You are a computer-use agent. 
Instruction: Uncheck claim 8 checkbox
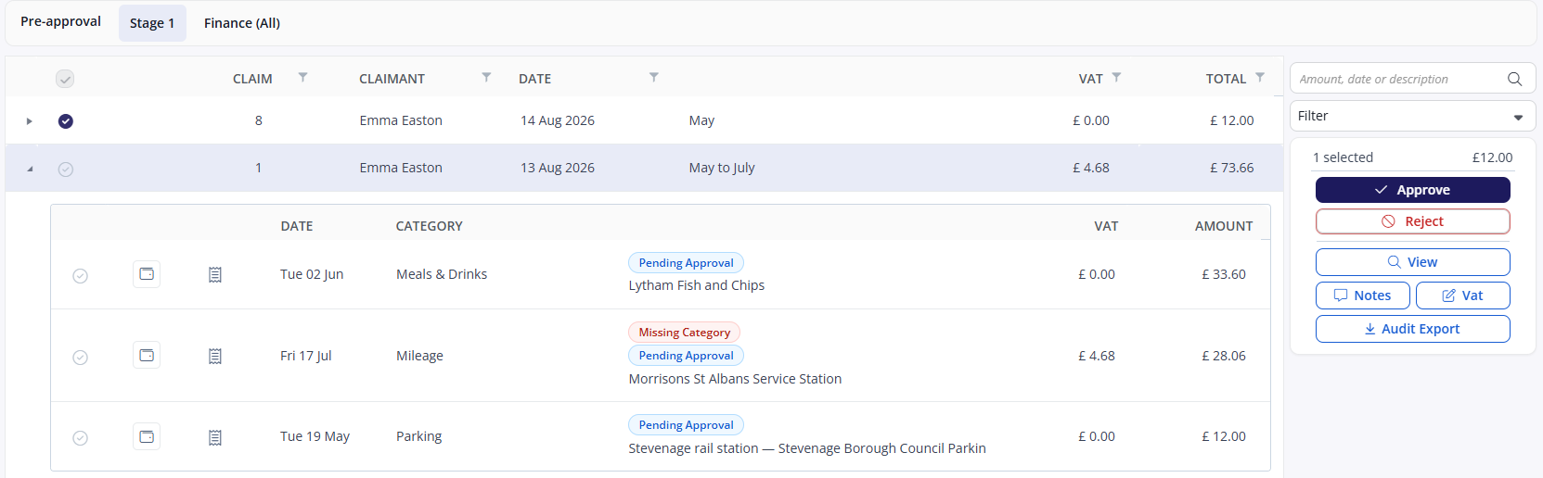click(x=65, y=121)
